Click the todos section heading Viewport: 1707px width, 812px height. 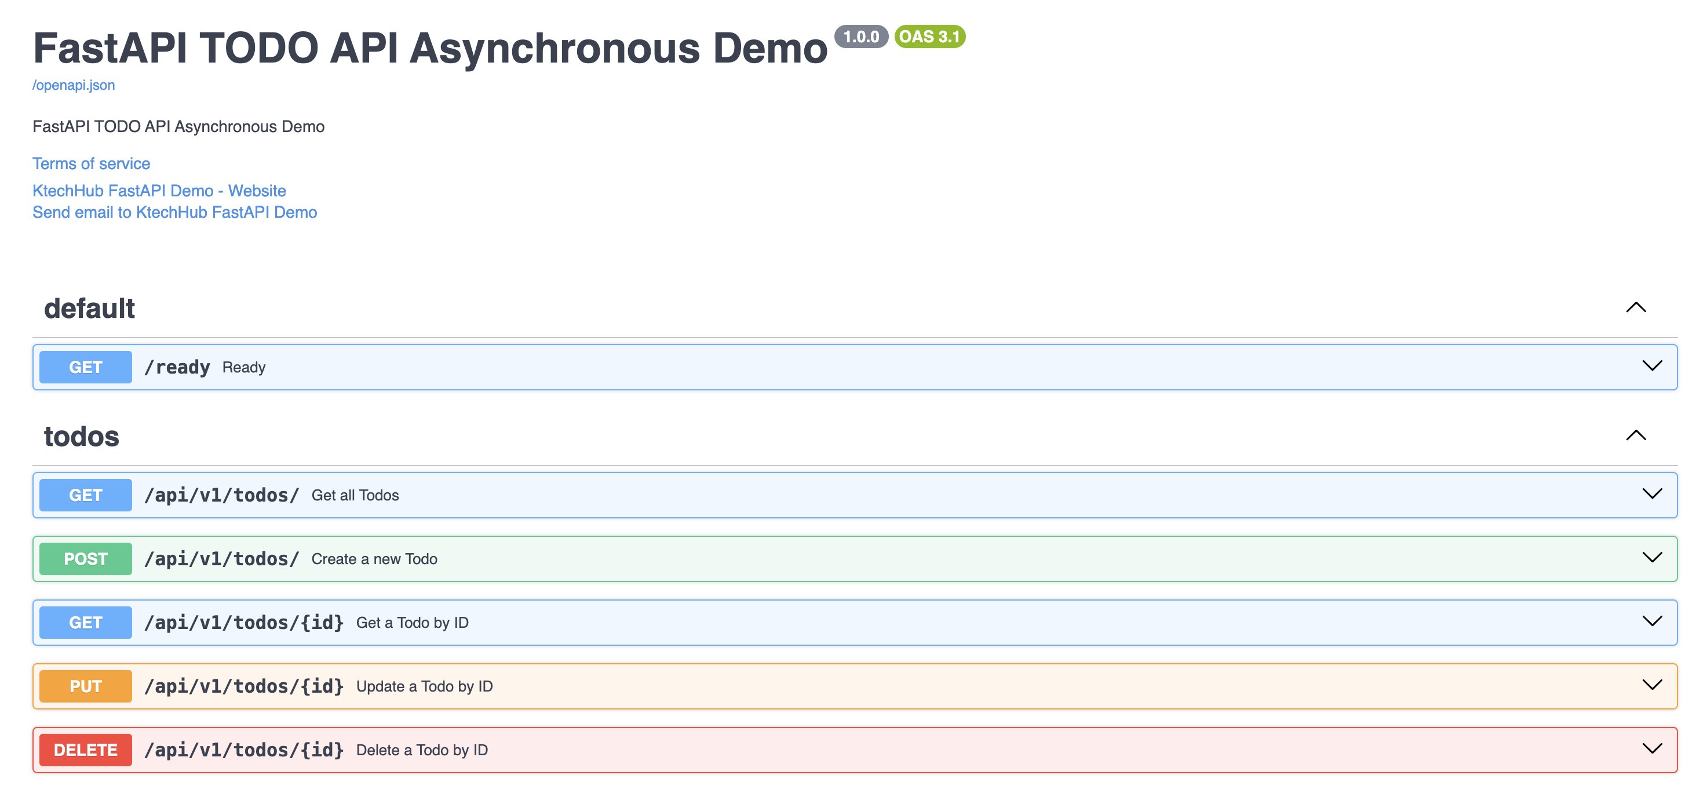click(x=82, y=437)
